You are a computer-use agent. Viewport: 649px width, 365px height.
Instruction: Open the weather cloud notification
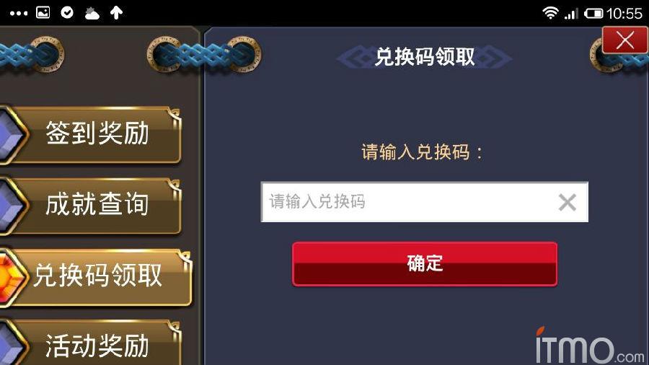tap(92, 13)
